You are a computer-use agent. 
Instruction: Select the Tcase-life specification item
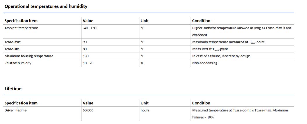[x=12, y=49]
